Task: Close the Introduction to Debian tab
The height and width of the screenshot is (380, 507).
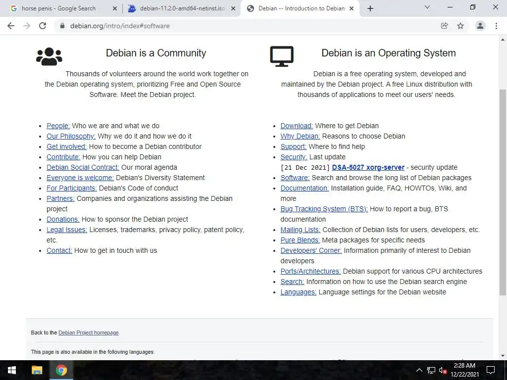Action: (x=352, y=9)
